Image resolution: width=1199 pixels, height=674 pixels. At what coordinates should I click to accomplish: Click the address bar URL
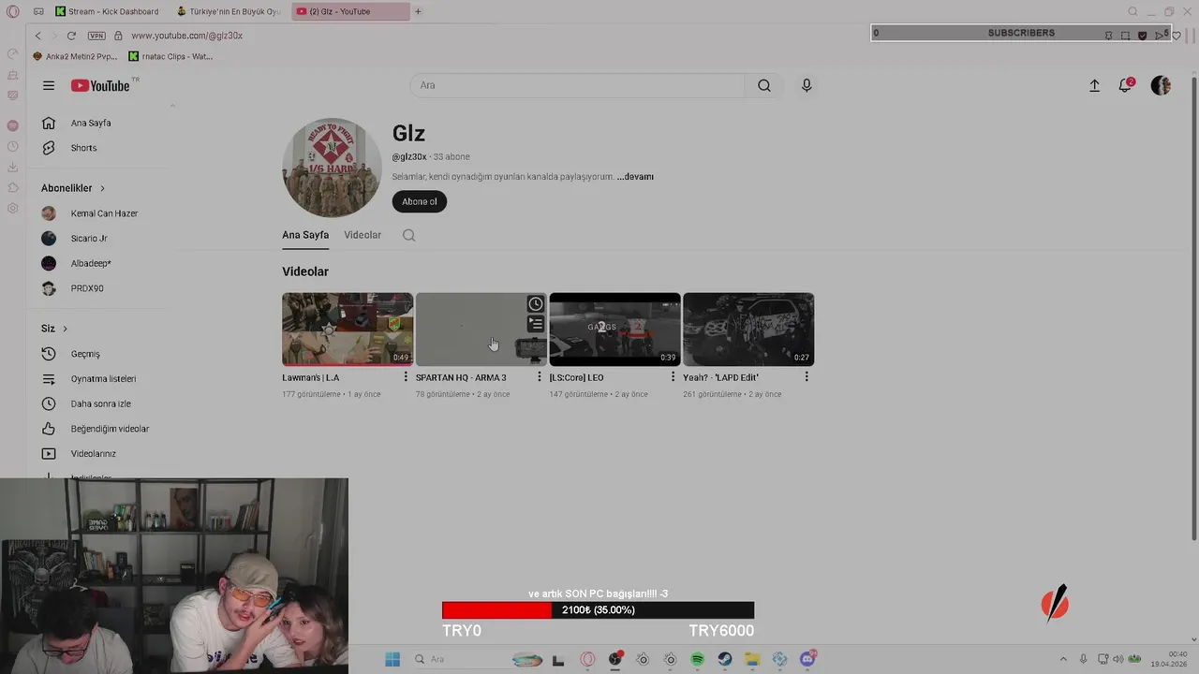[186, 36]
